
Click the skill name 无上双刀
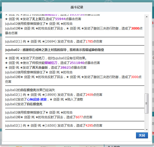pos(38,19)
